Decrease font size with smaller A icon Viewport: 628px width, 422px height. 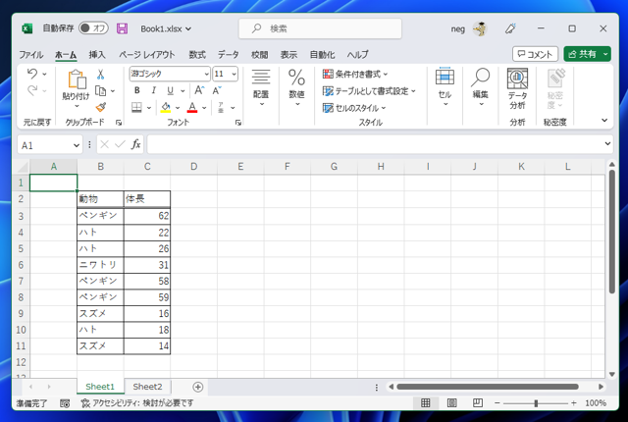pos(217,90)
